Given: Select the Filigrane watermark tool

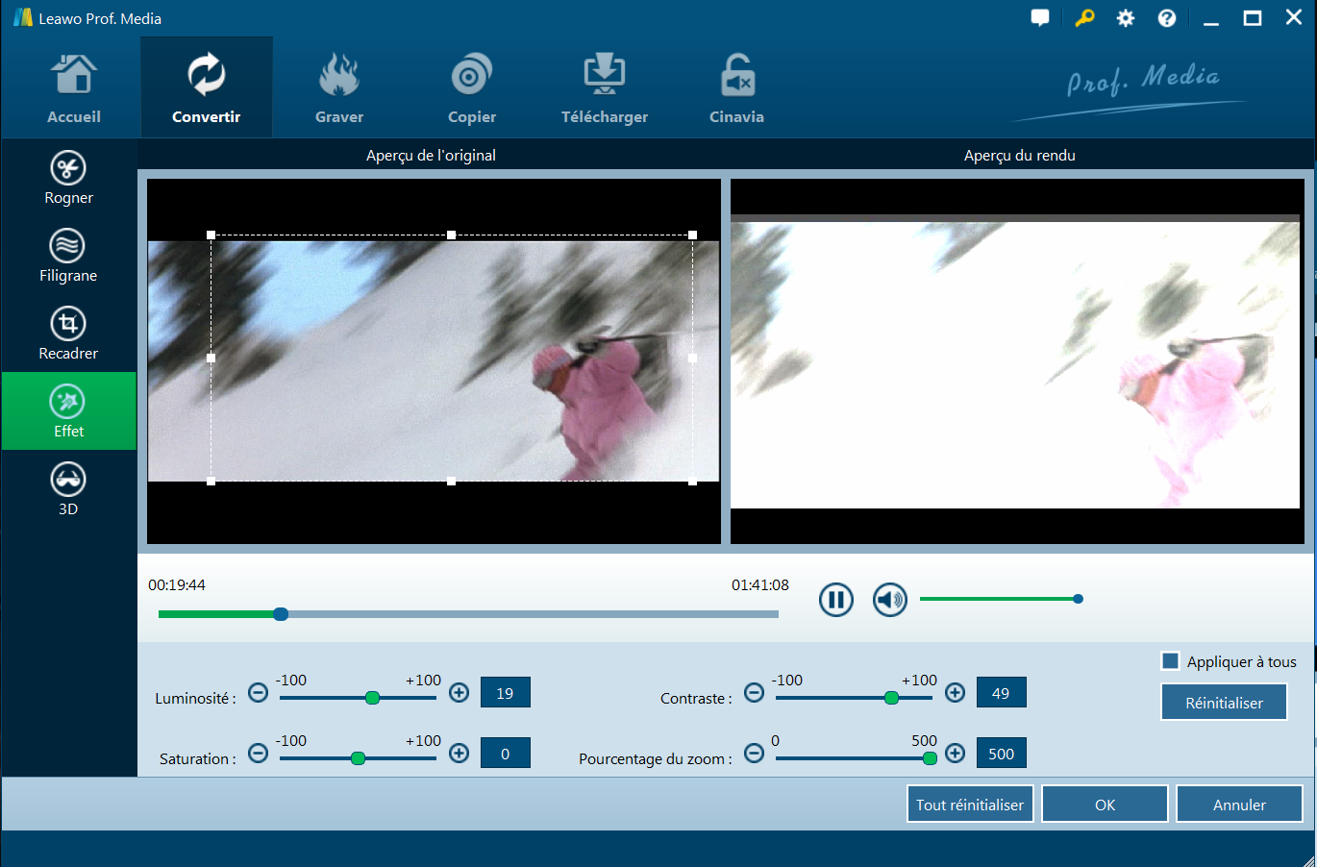Looking at the screenshot, I should (68, 256).
